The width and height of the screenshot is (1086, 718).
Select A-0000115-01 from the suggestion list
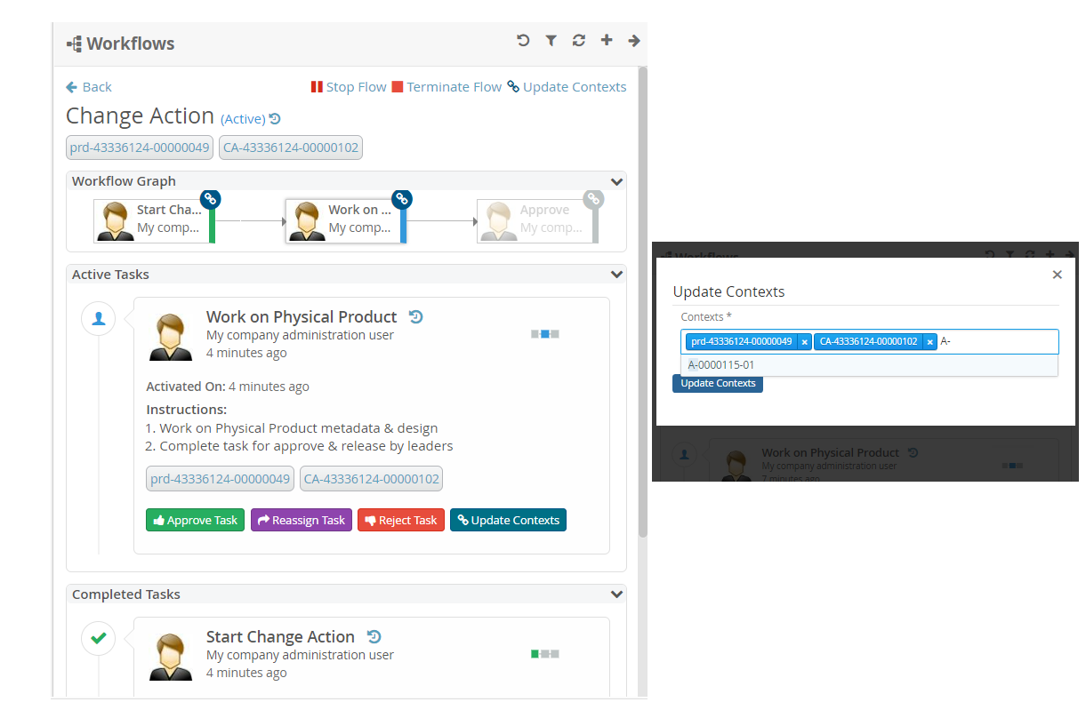click(x=721, y=365)
